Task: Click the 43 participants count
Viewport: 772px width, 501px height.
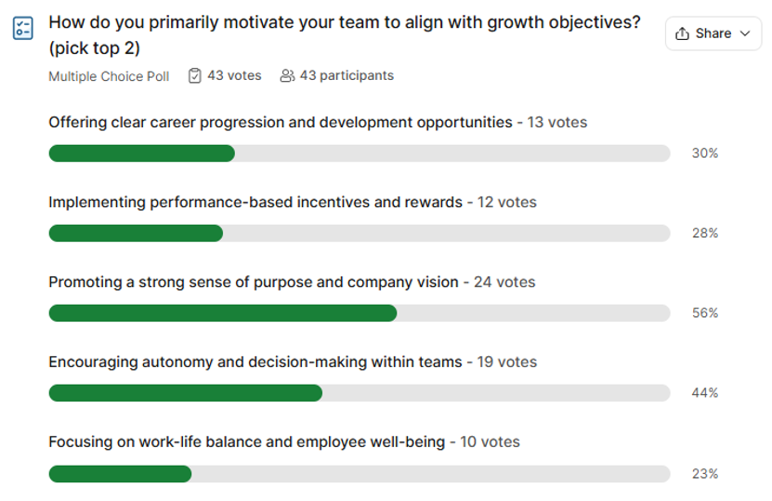Action: (346, 75)
